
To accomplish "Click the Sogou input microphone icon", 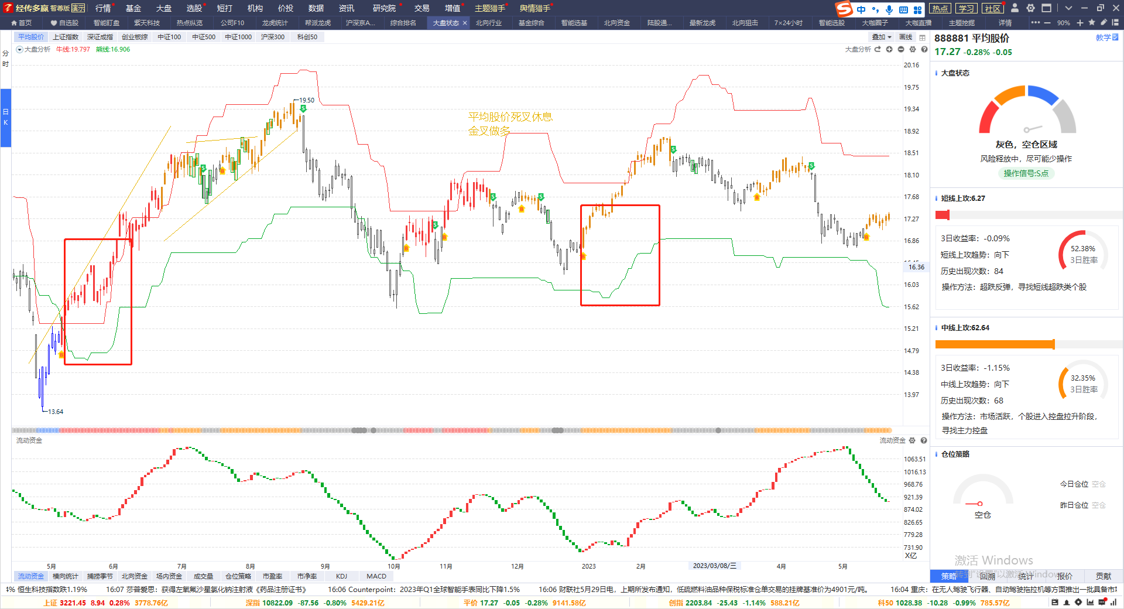I will tap(889, 9).
